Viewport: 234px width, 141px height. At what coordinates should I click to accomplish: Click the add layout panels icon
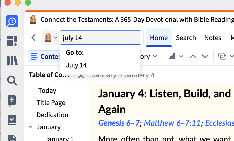(12, 41)
